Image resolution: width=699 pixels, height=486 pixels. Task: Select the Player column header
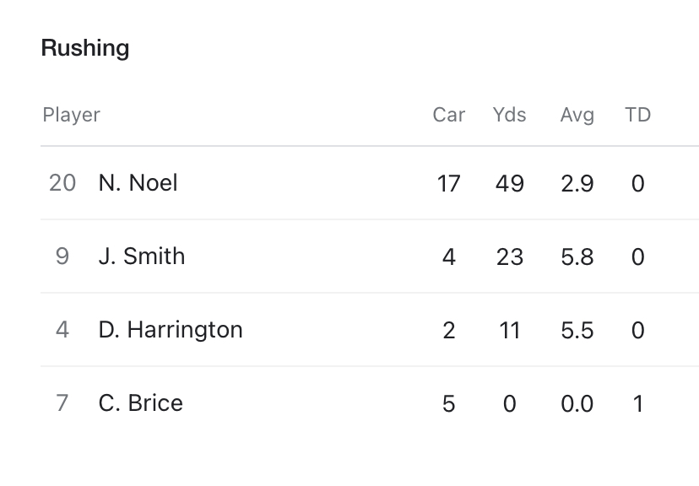tap(71, 115)
